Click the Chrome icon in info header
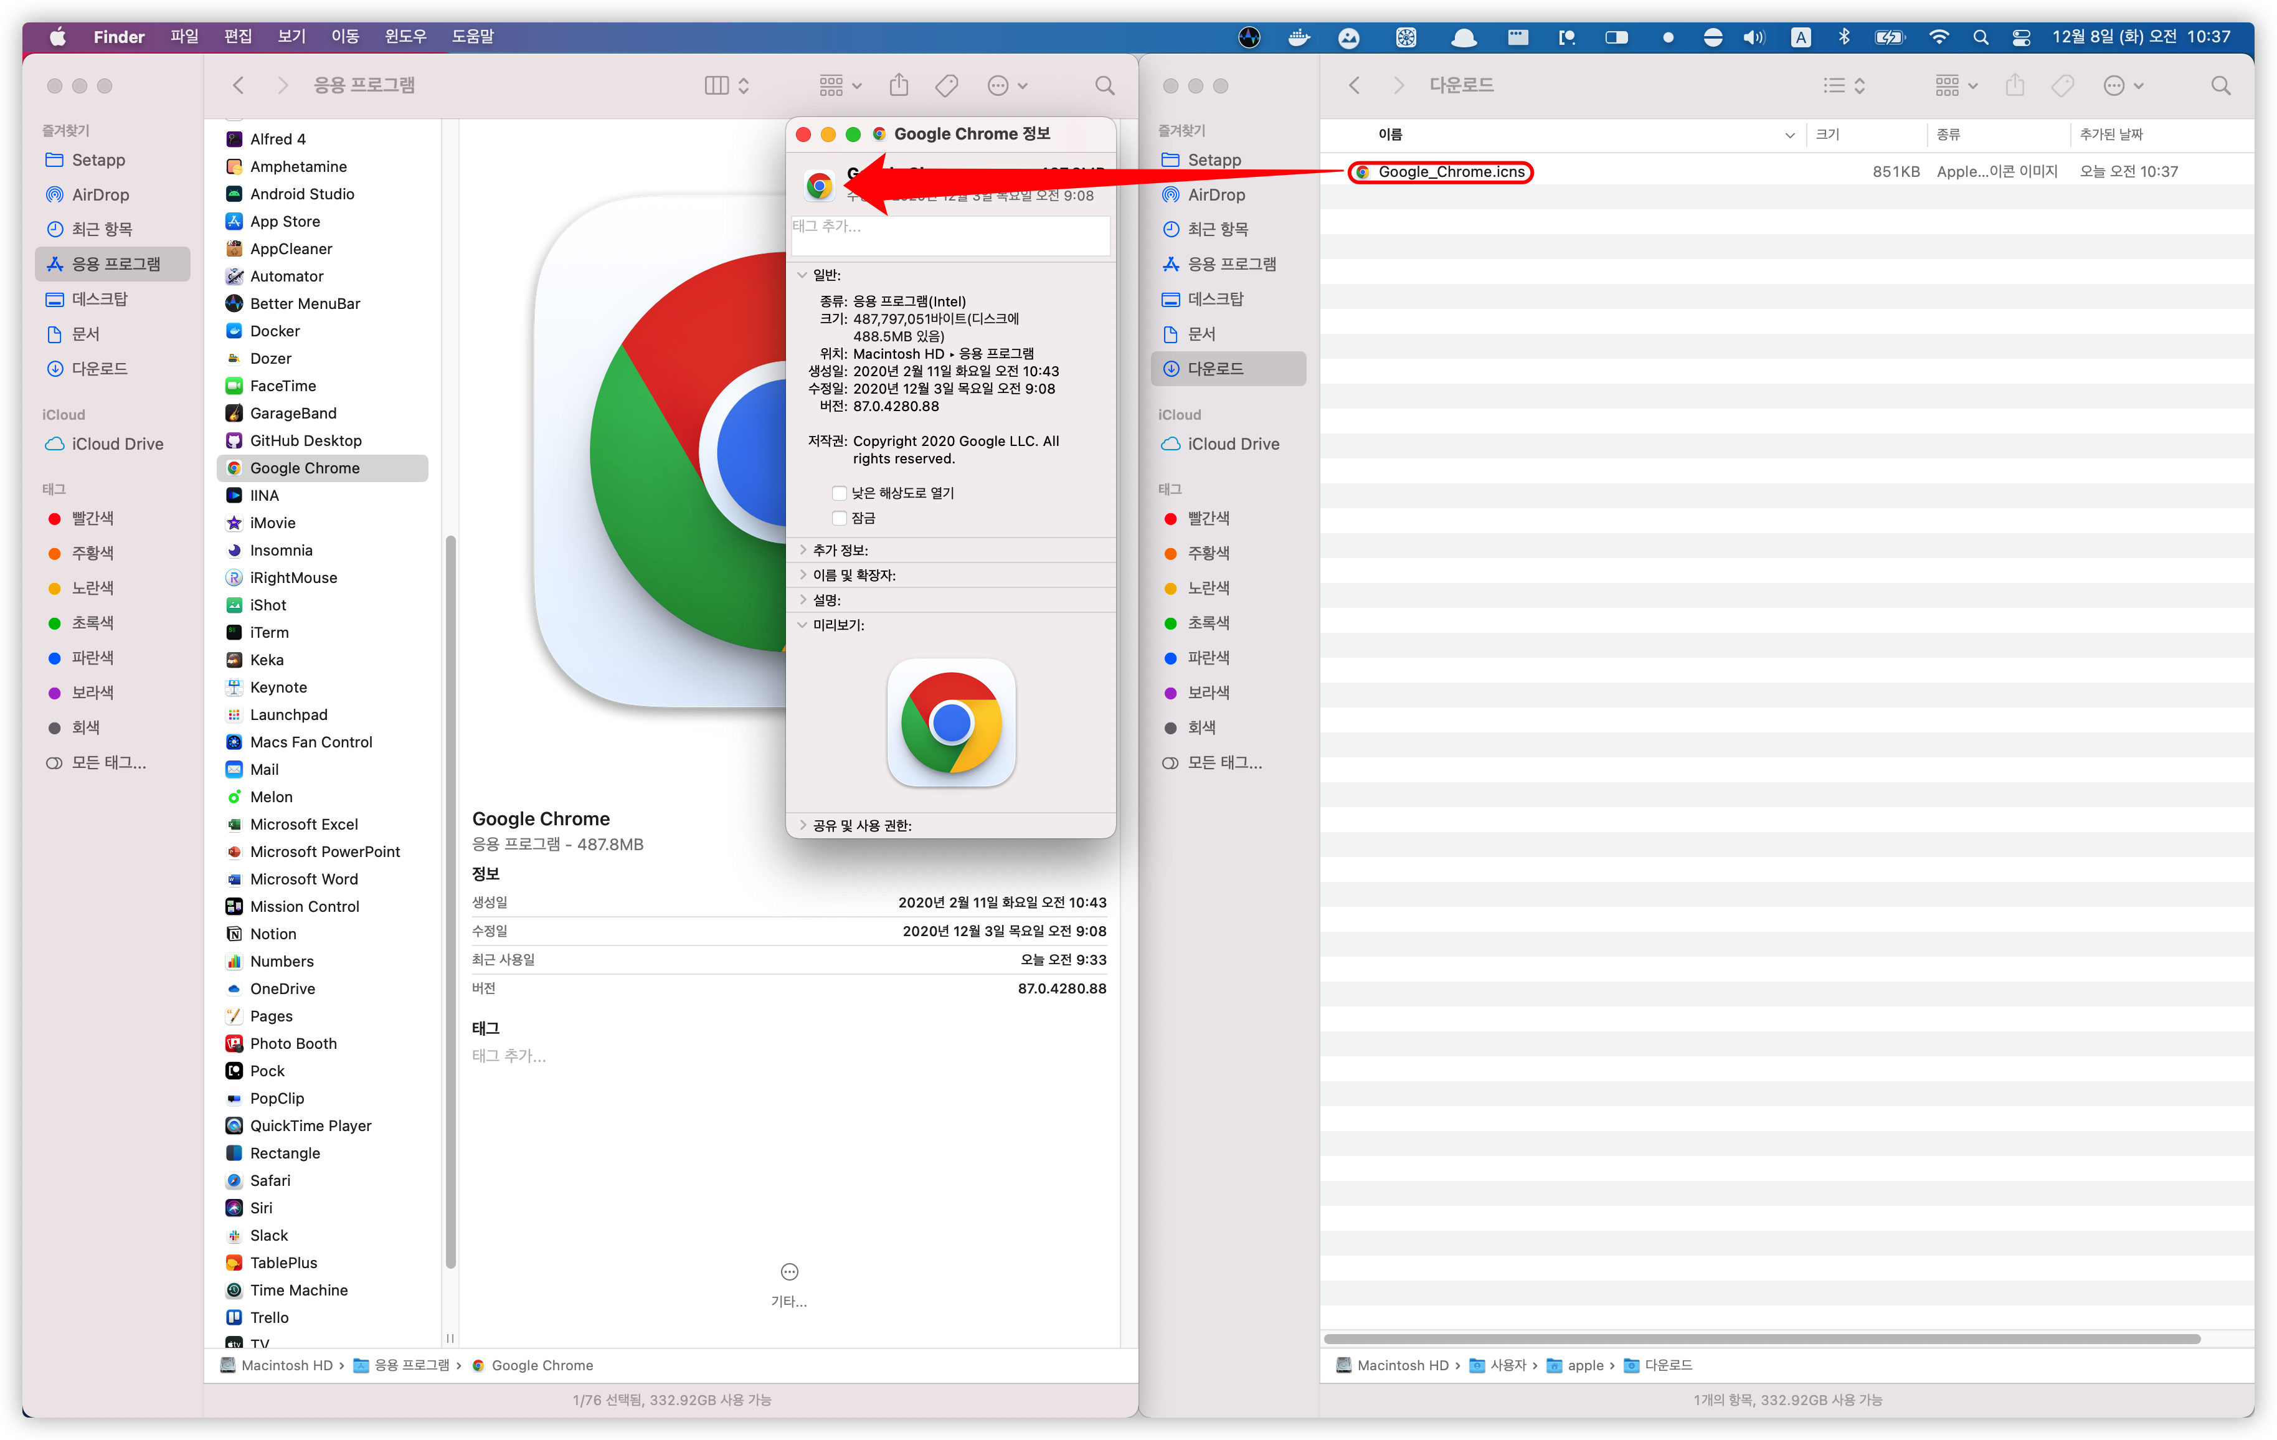The image size is (2277, 1440). click(819, 186)
